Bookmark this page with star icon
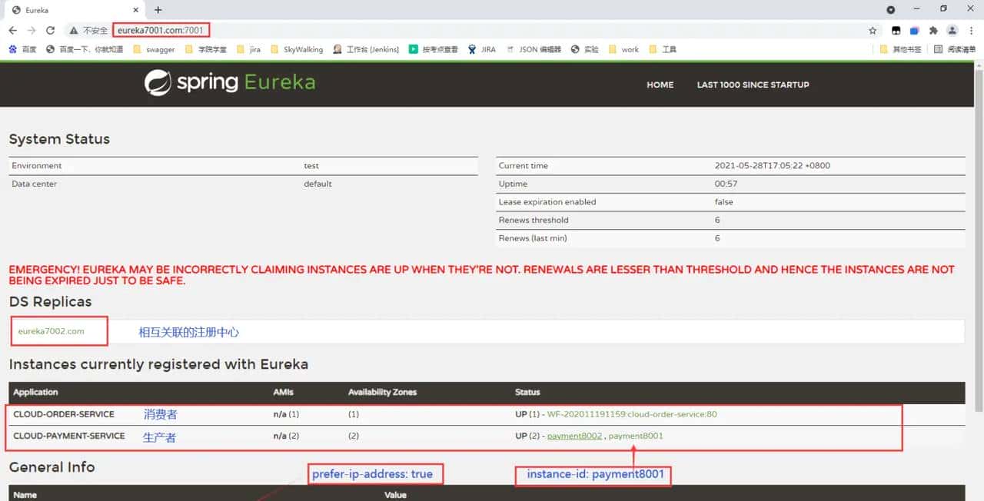Screen dimensions: 984x501 [x=873, y=31]
